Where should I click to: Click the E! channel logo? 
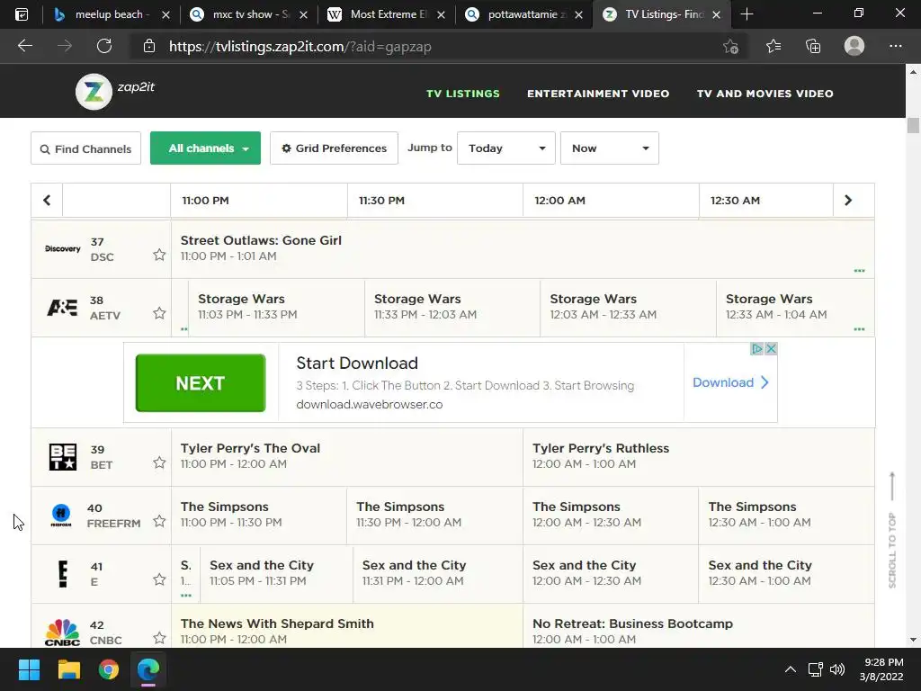point(63,574)
